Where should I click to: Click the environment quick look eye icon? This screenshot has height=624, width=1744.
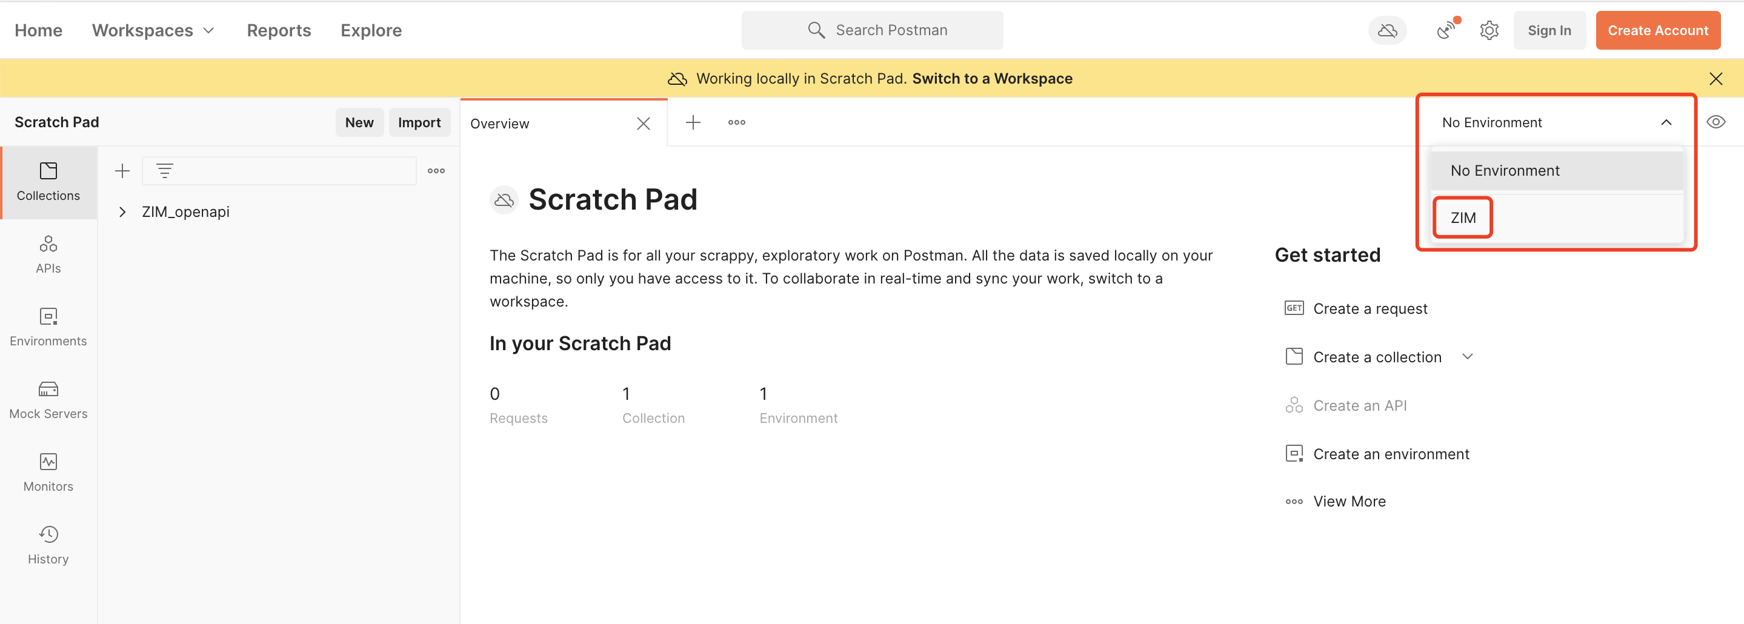[1716, 122]
